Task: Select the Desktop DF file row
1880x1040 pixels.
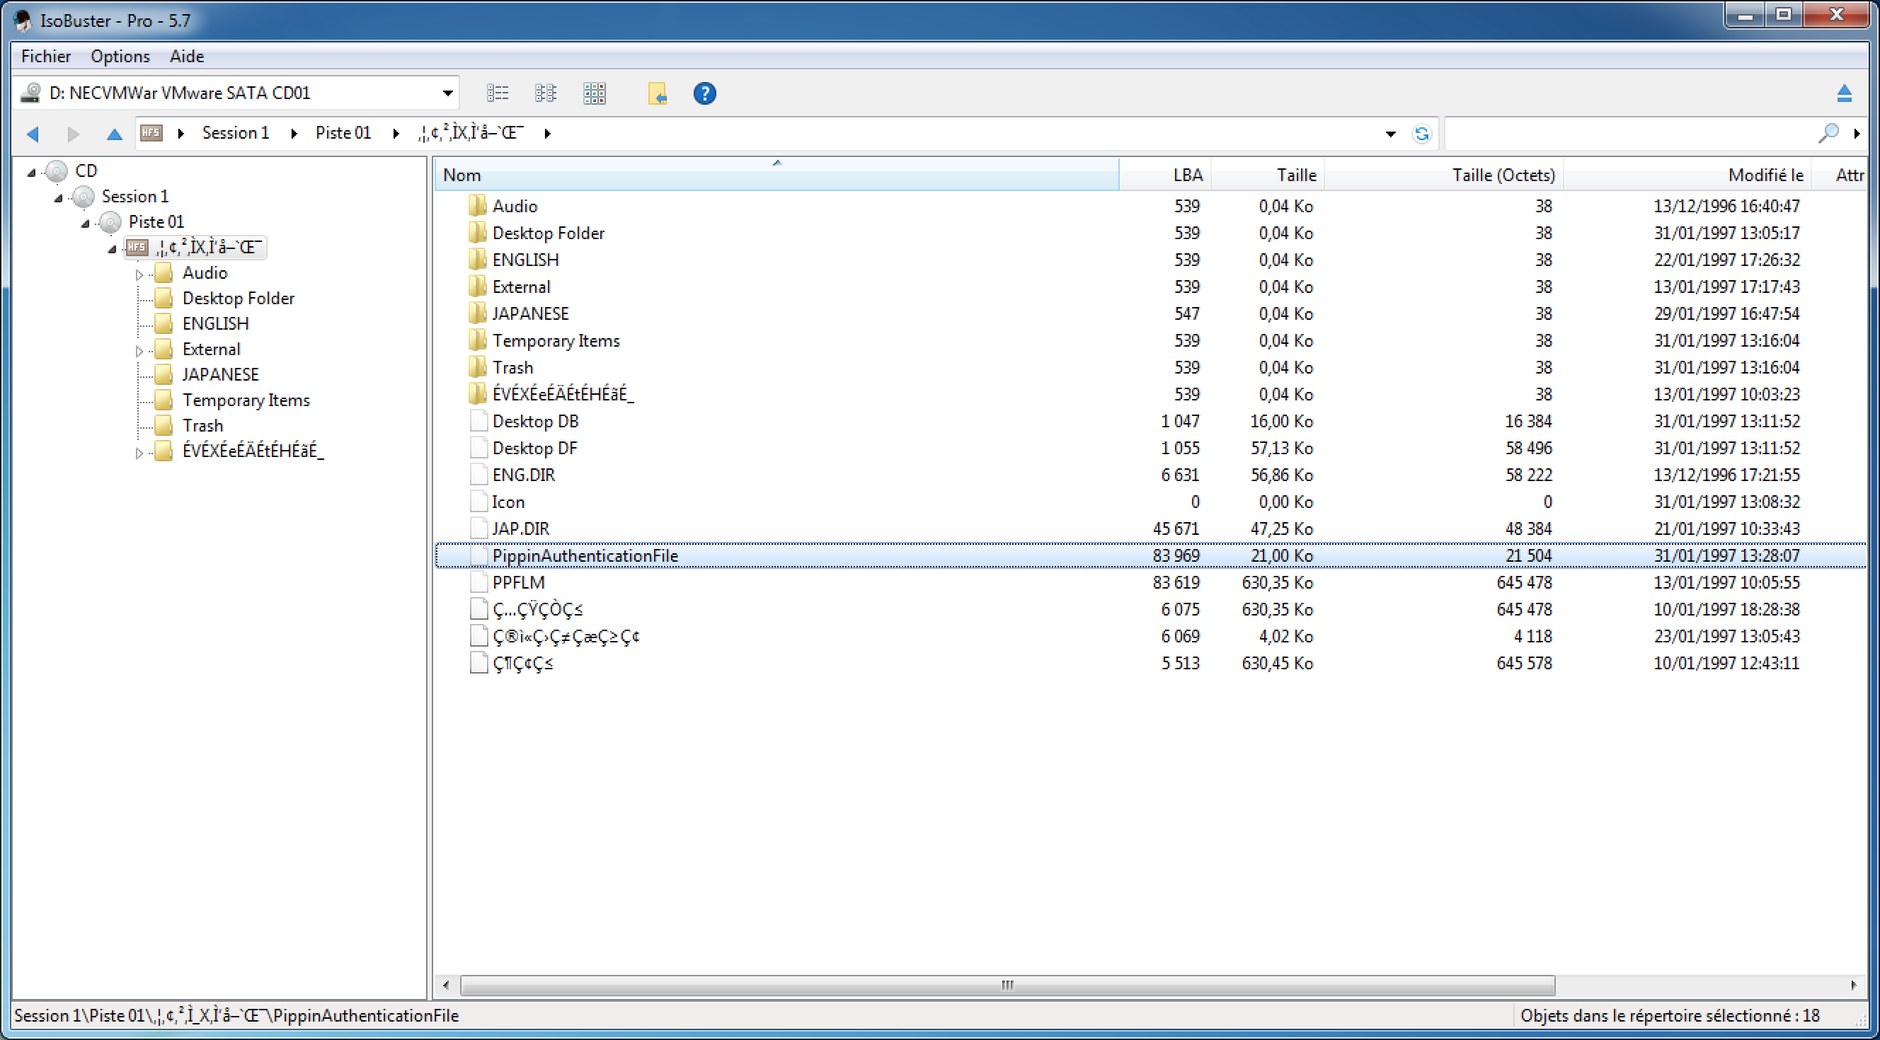Action: 1150,449
